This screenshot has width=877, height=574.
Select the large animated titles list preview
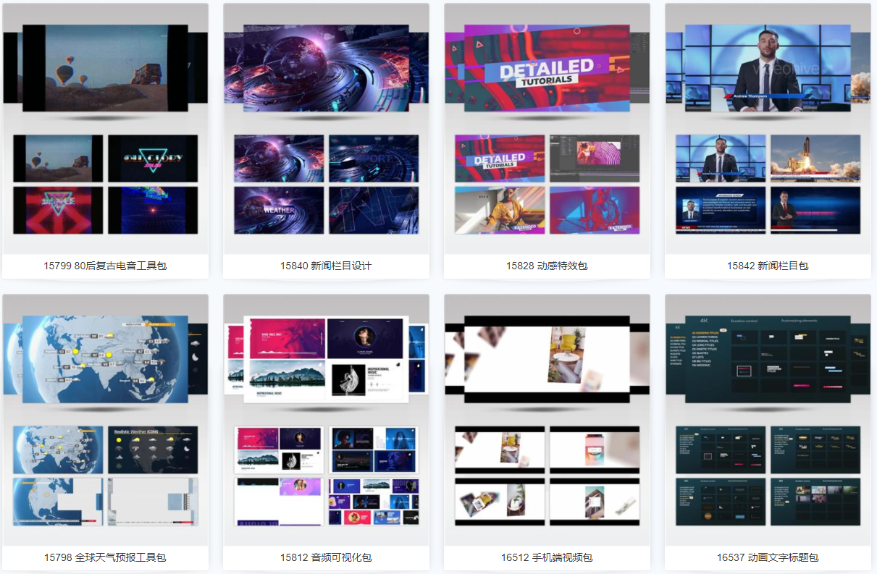point(768,359)
